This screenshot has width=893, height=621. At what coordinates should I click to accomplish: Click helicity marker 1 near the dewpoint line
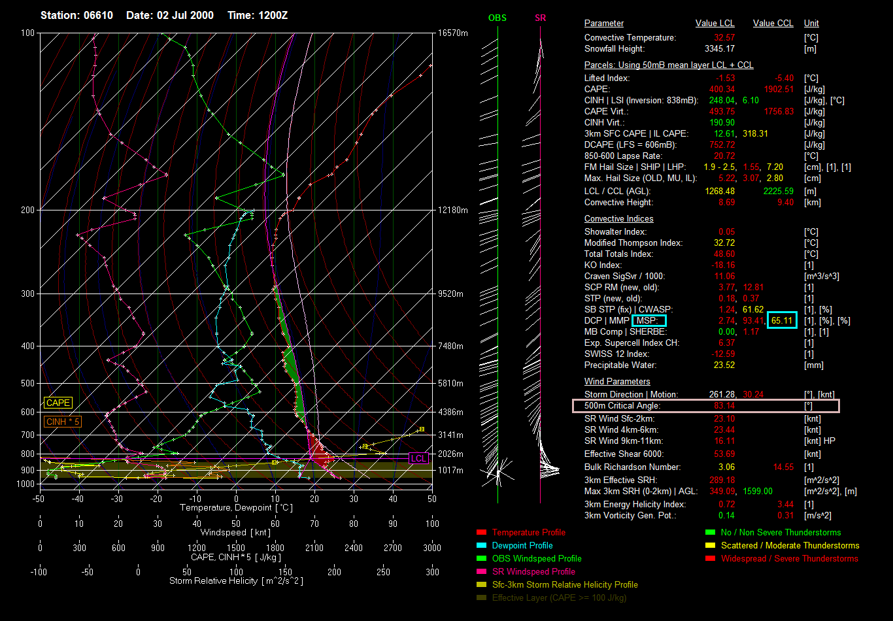click(275, 462)
